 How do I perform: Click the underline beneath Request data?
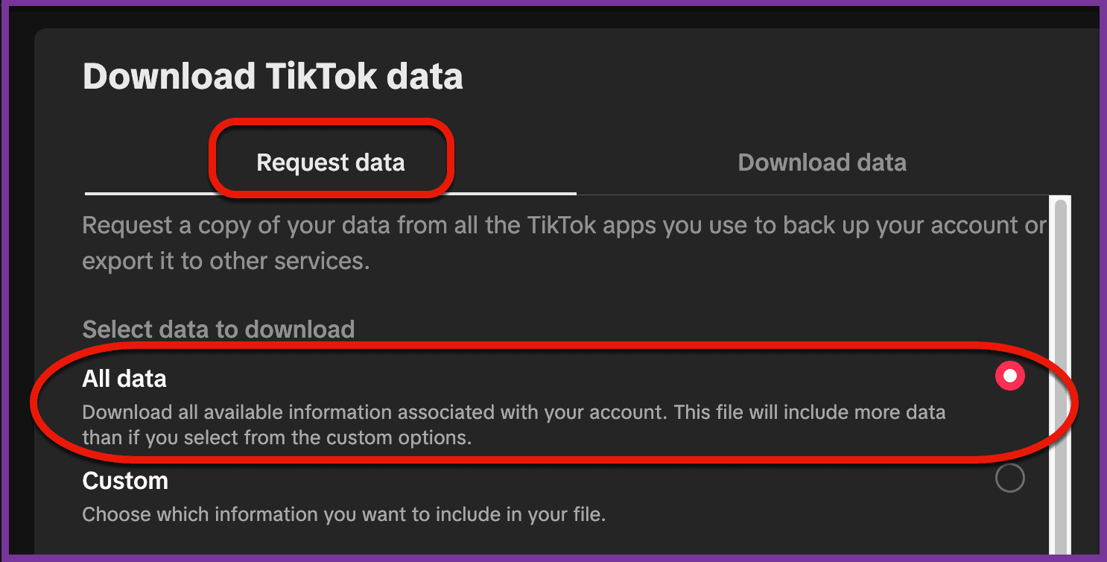pos(331,193)
